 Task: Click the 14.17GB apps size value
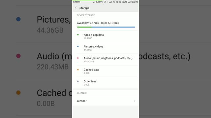click(88, 38)
